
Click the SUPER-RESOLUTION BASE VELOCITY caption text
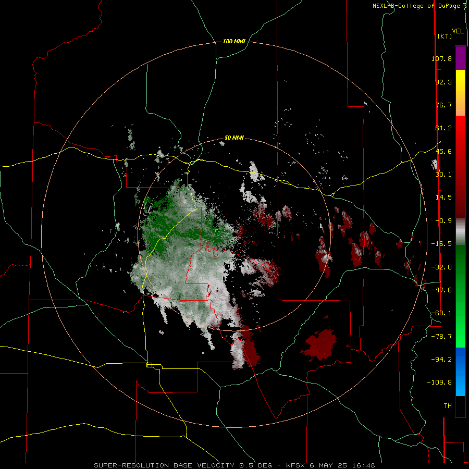[164, 465]
